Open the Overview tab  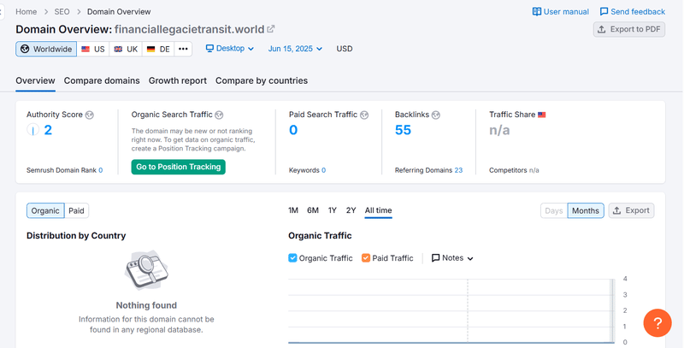(35, 80)
